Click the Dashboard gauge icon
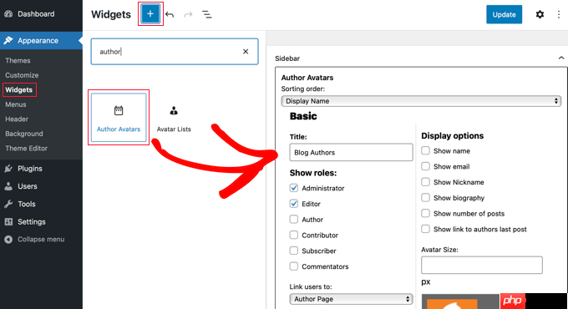This screenshot has height=309, width=568. point(8,13)
